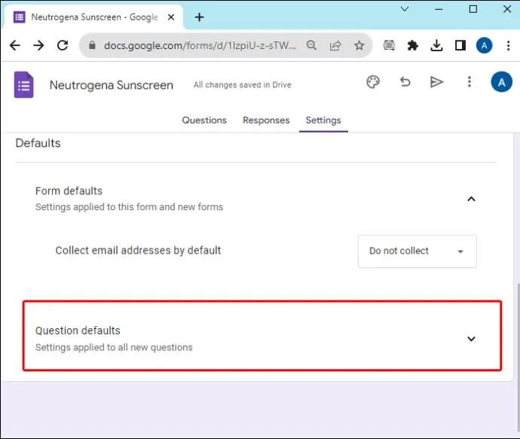Click Settings applied to this form text
Viewport: 520px width, 439px height.
[129, 207]
